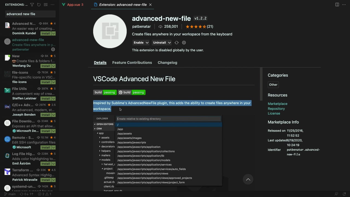350x197 pixels.
Task: Click the patbenatar publisher name
Action: (141, 27)
